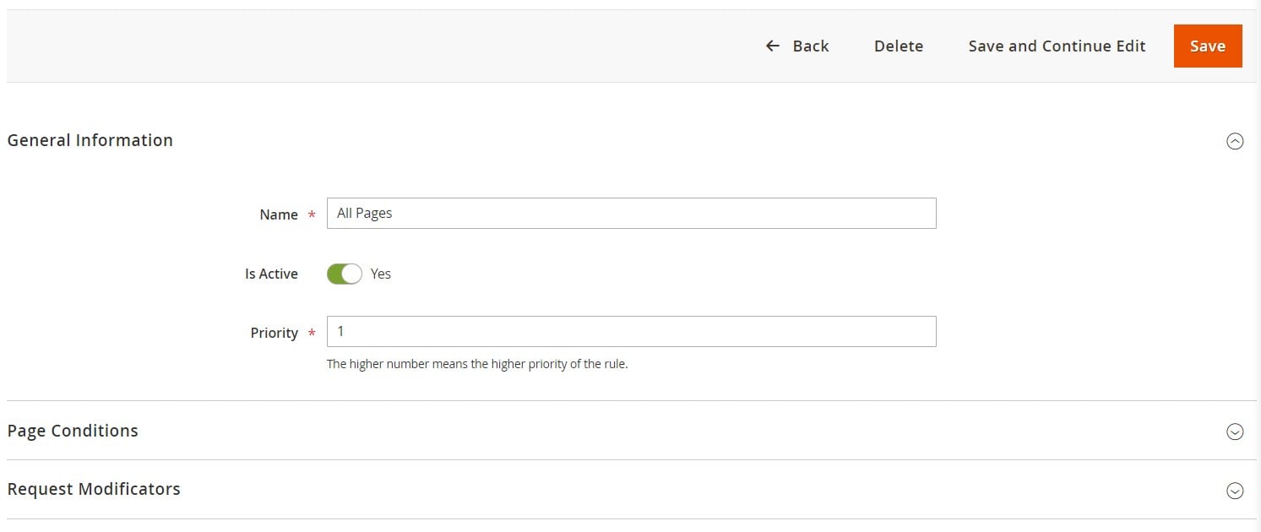Choose Save and Continue Edit
The image size is (1261, 532).
click(1057, 46)
